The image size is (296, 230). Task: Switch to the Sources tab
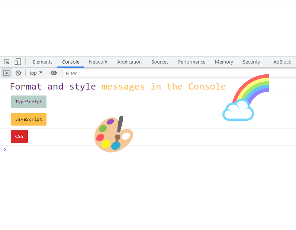tap(160, 62)
